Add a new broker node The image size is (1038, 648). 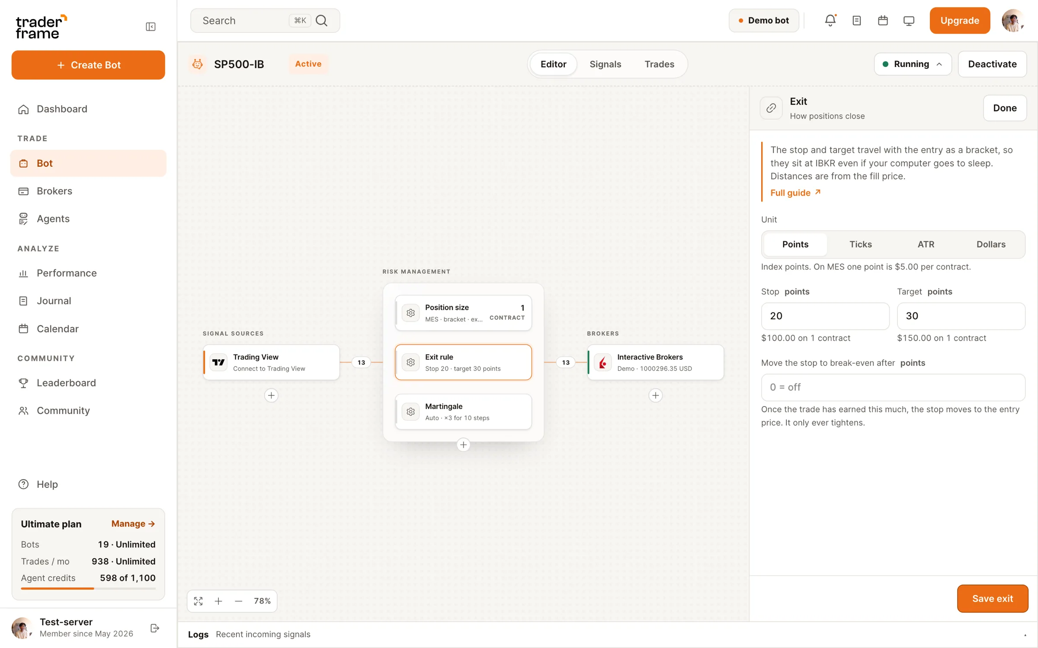(x=656, y=395)
